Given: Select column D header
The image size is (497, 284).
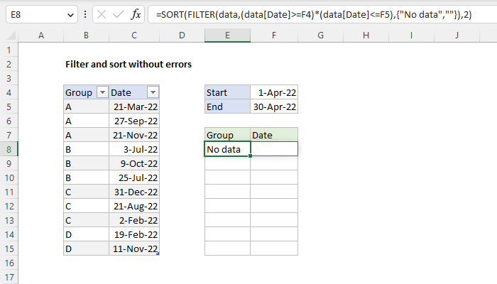Looking at the screenshot, I should tap(182, 35).
